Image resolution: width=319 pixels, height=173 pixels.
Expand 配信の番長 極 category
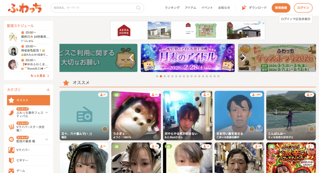(x=47, y=139)
